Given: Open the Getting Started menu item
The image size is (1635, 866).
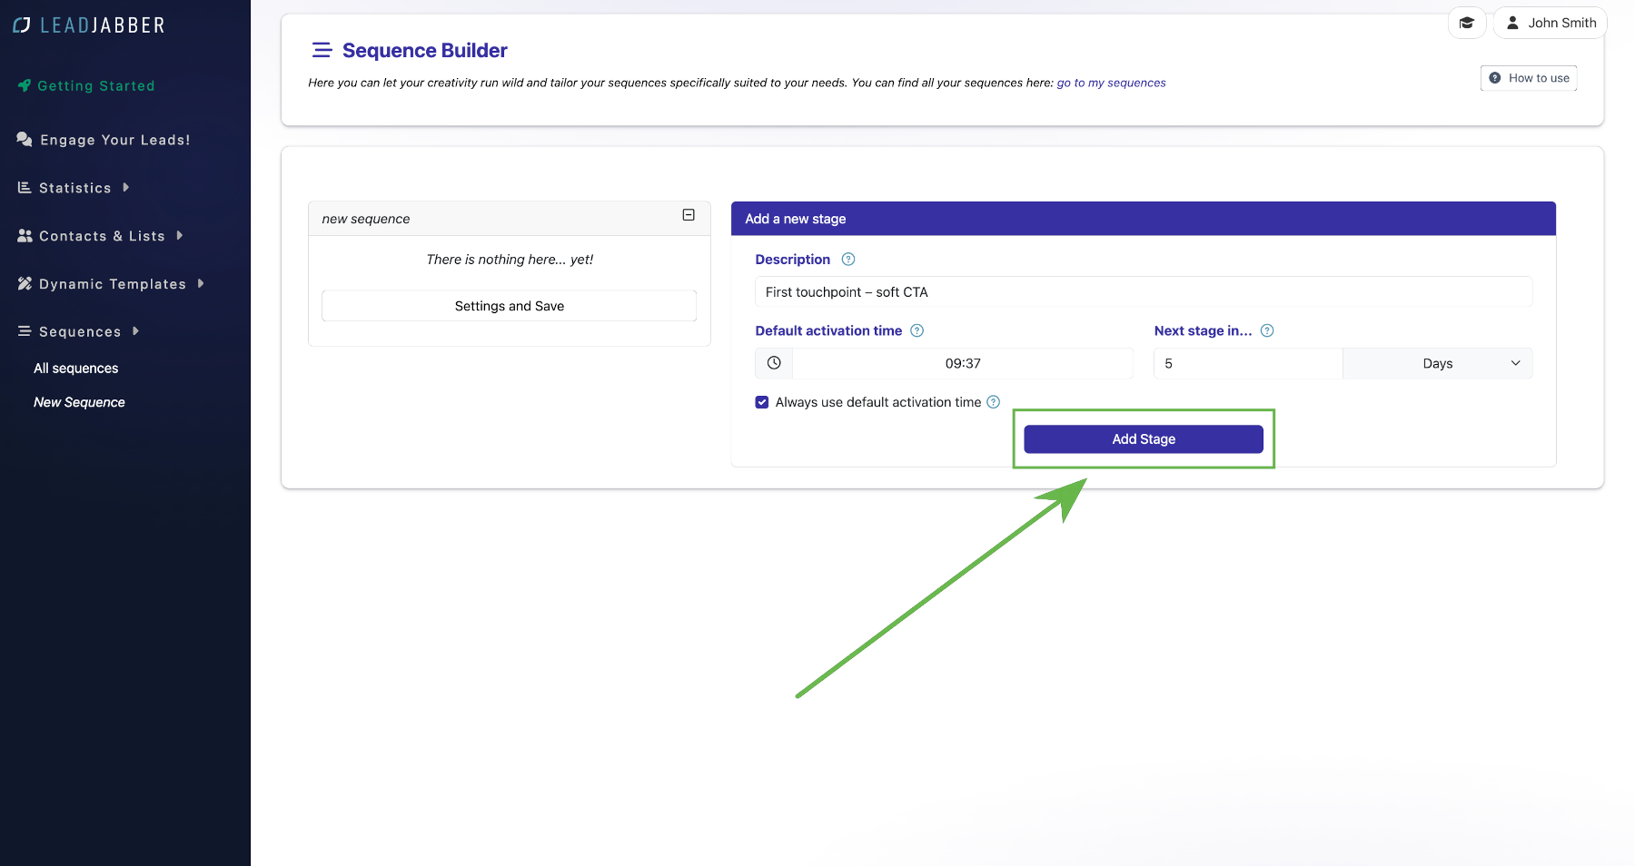Looking at the screenshot, I should coord(87,85).
